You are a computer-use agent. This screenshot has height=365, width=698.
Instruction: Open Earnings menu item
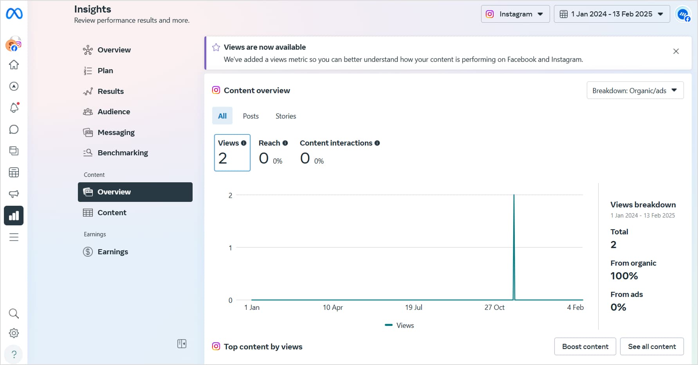click(x=135, y=252)
